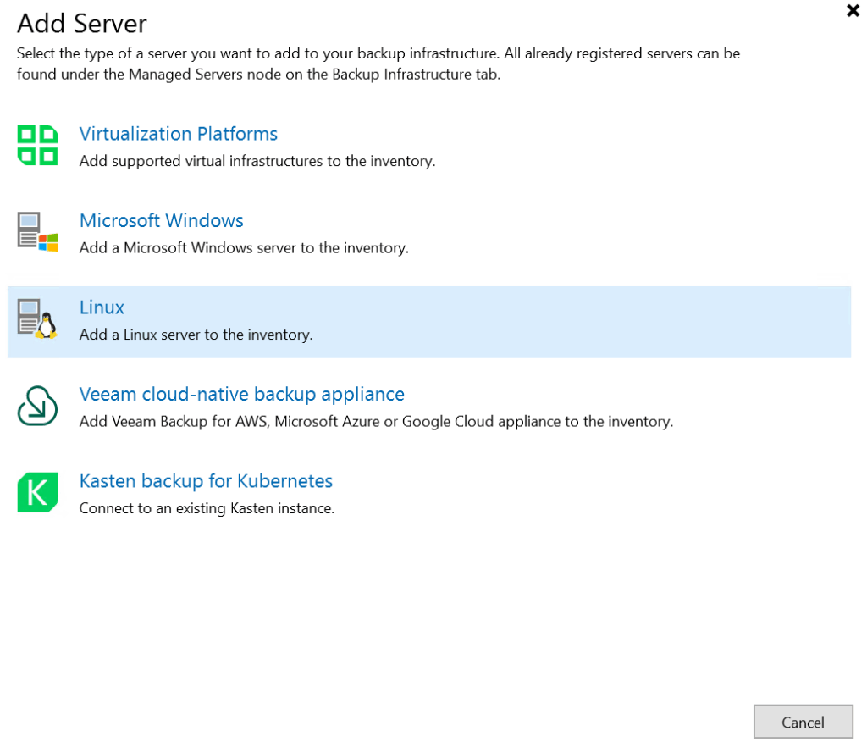The image size is (867, 742).
Task: Click the green Virtualization Platforms grid icon
Action: tap(37, 146)
